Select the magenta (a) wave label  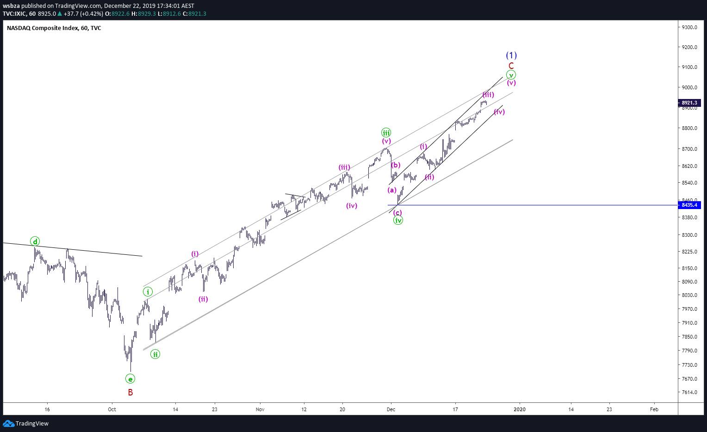[392, 190]
